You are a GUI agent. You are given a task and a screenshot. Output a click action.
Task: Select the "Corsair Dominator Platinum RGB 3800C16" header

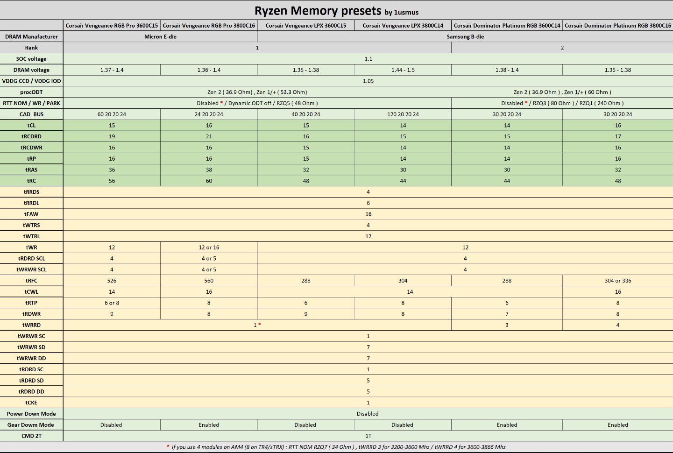click(618, 26)
